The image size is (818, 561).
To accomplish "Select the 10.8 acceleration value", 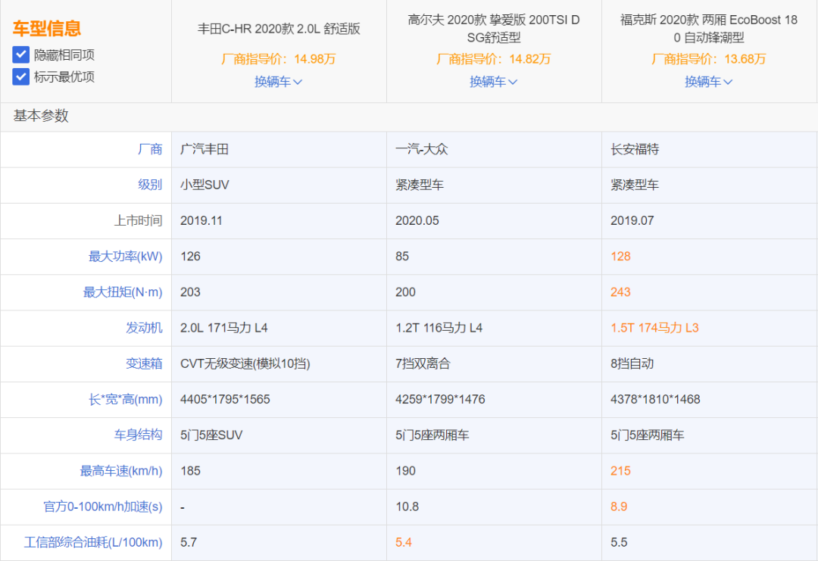I will pos(407,506).
